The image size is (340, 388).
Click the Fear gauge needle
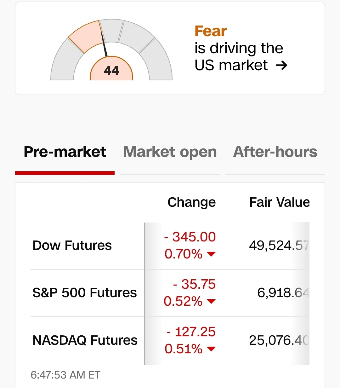[x=104, y=45]
